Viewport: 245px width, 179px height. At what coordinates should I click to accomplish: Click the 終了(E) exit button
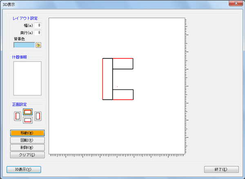point(221,170)
